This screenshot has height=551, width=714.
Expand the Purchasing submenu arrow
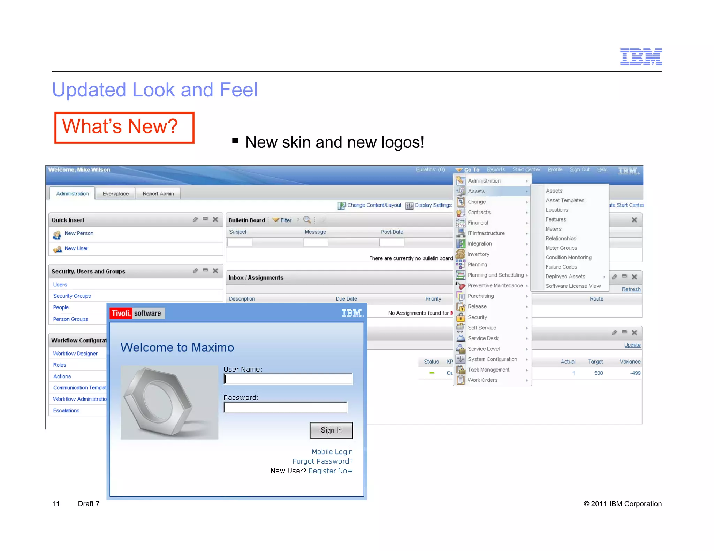[x=527, y=296]
